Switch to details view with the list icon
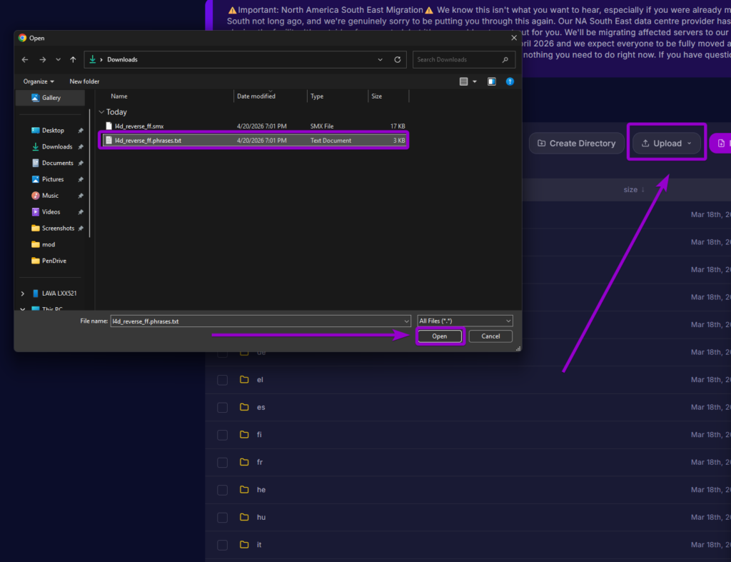 pos(465,81)
